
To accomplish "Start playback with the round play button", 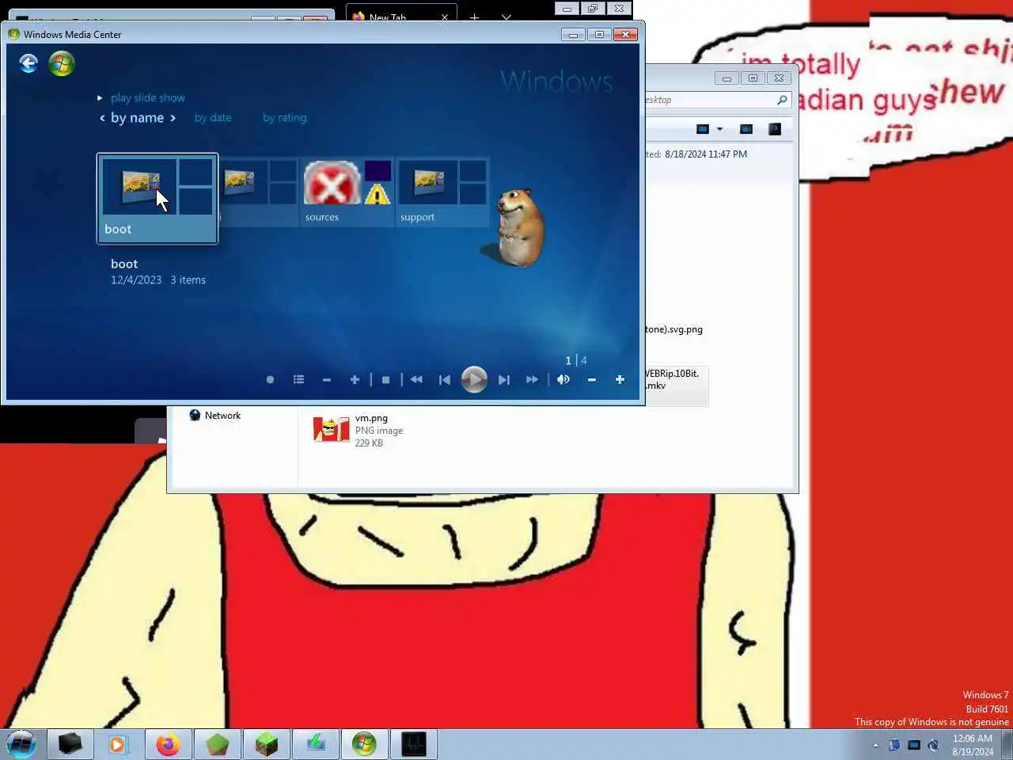I will click(x=474, y=380).
